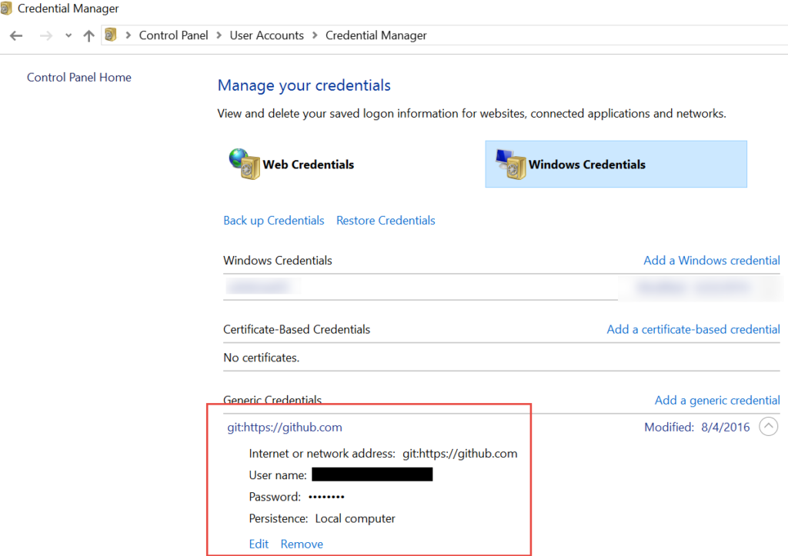The image size is (788, 556).
Task: Open Control Panel Home link
Action: [x=79, y=78]
